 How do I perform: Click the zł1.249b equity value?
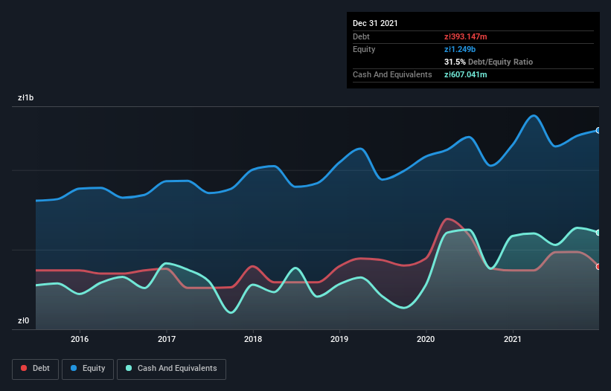click(460, 49)
